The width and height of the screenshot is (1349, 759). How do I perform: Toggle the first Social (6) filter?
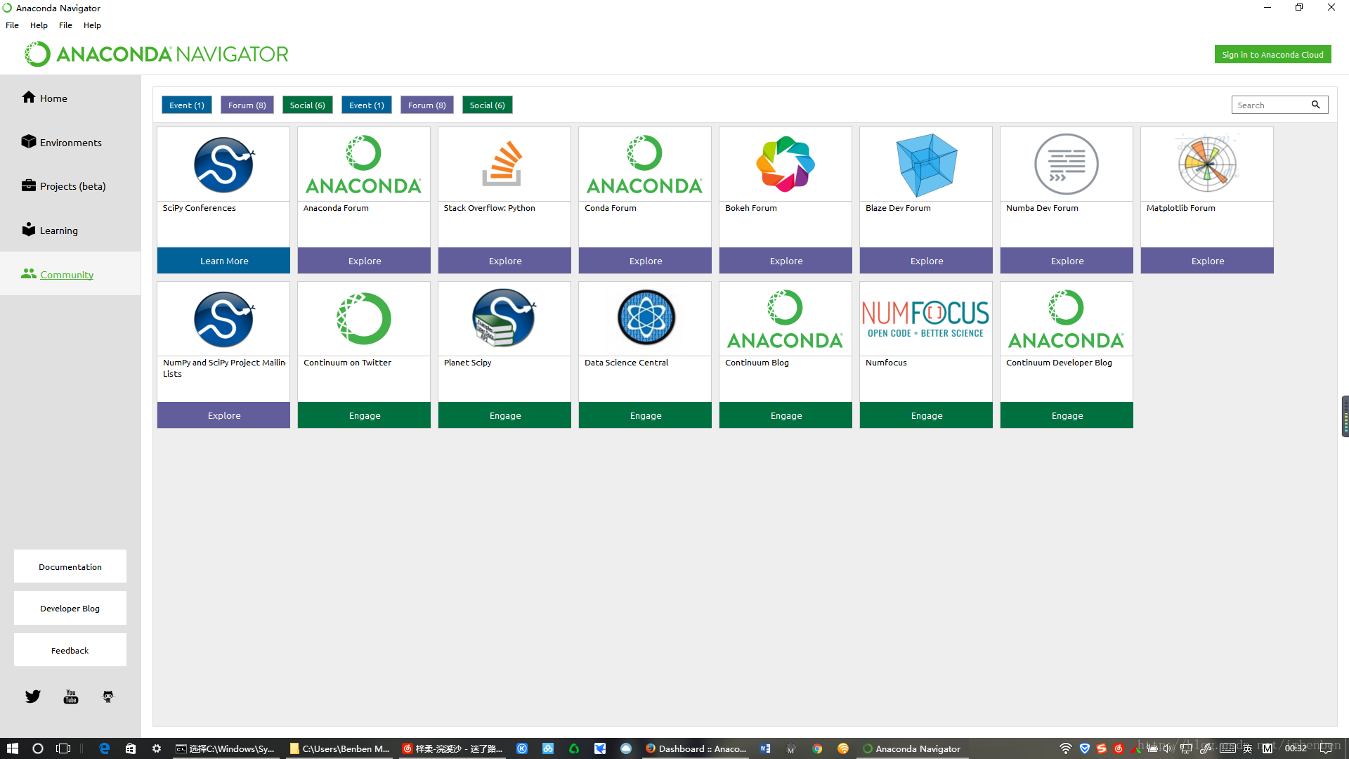point(307,105)
